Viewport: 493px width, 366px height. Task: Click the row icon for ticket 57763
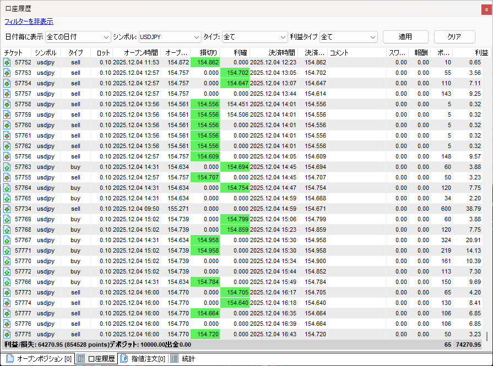coord(7,167)
